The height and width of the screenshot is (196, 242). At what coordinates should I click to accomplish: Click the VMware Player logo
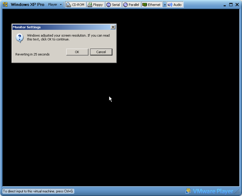[x=209, y=191]
